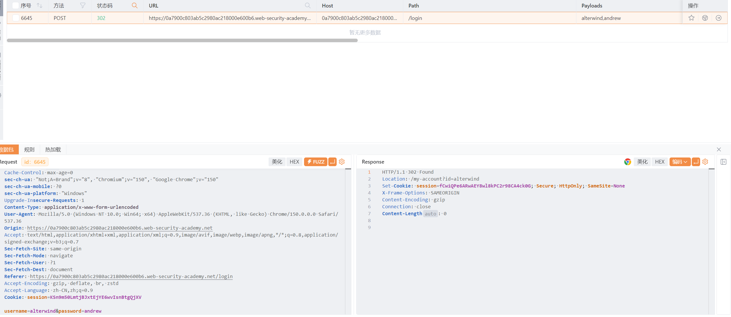Click the HEX button in Response panel
731x317 pixels.
coord(660,162)
